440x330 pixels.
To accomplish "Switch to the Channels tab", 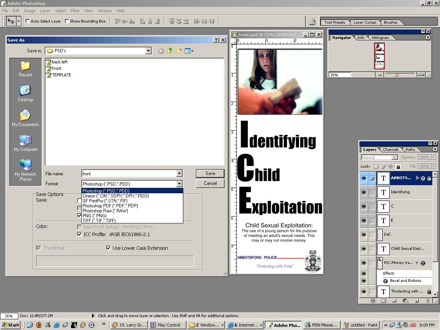I will [x=390, y=149].
